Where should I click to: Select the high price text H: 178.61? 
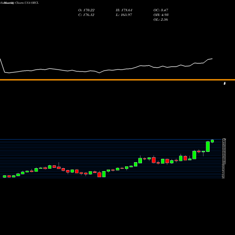[124, 10]
